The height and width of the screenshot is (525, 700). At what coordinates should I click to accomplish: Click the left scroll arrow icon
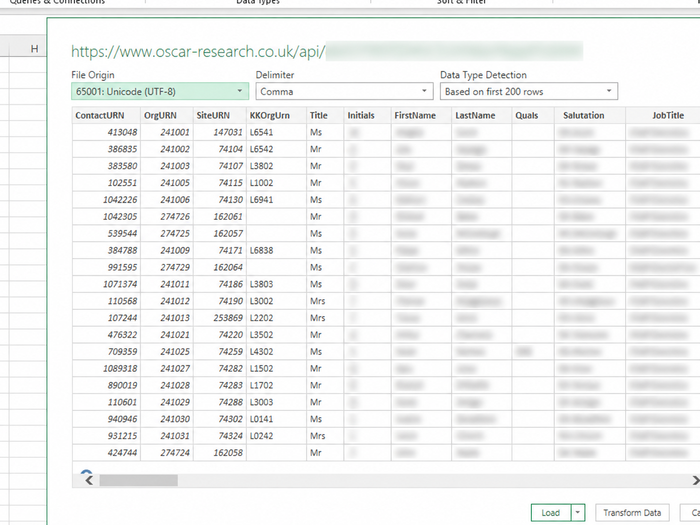point(89,480)
